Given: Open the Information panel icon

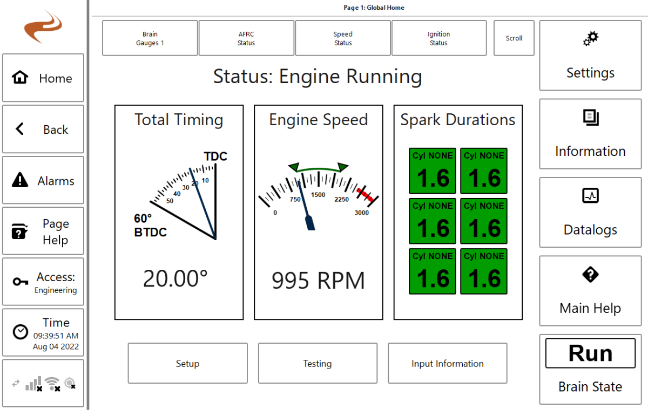Looking at the screenshot, I should point(590,118).
